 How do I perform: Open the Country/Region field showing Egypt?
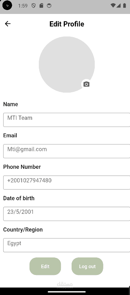[x=67, y=245]
